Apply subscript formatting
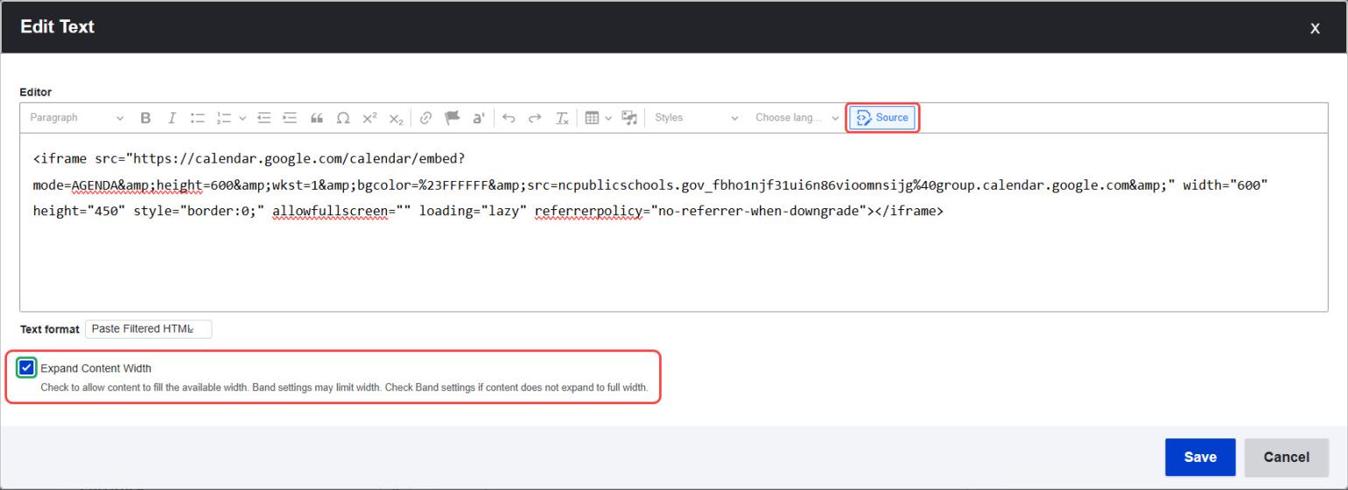 tap(396, 118)
